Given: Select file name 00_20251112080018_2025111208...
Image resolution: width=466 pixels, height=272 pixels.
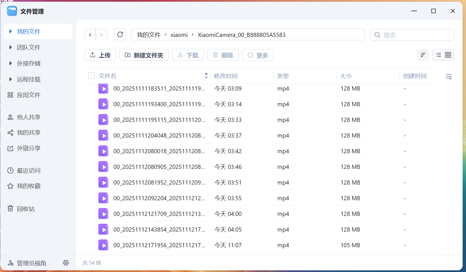Looking at the screenshot, I should pyautogui.click(x=159, y=151).
